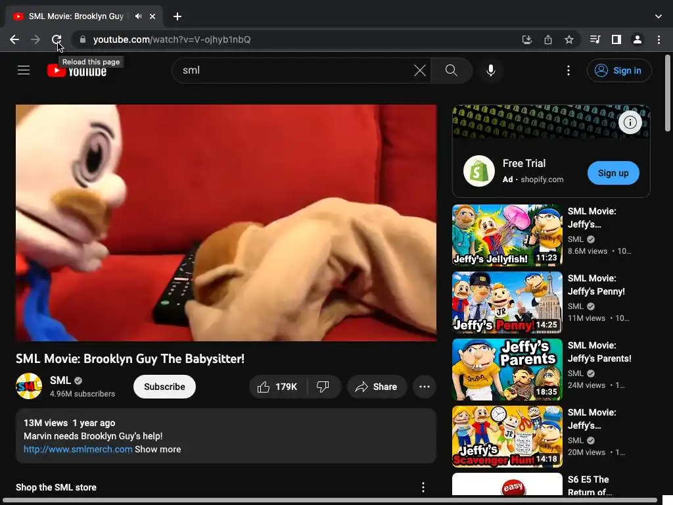Open the Shopify logo in ad
Image resolution: width=673 pixels, height=505 pixels.
pos(479,171)
